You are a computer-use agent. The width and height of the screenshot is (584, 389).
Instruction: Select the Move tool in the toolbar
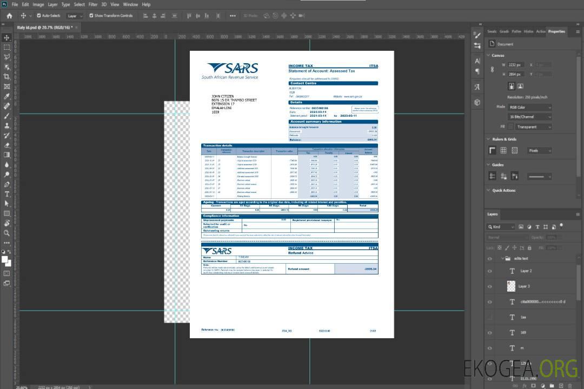point(6,38)
